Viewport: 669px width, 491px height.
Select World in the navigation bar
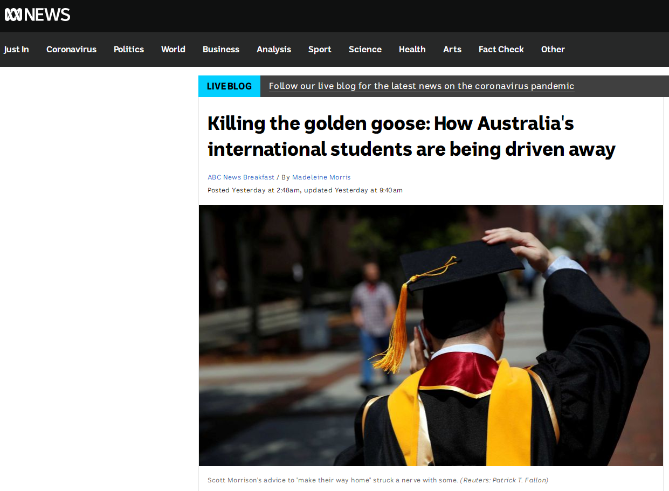pyautogui.click(x=173, y=49)
